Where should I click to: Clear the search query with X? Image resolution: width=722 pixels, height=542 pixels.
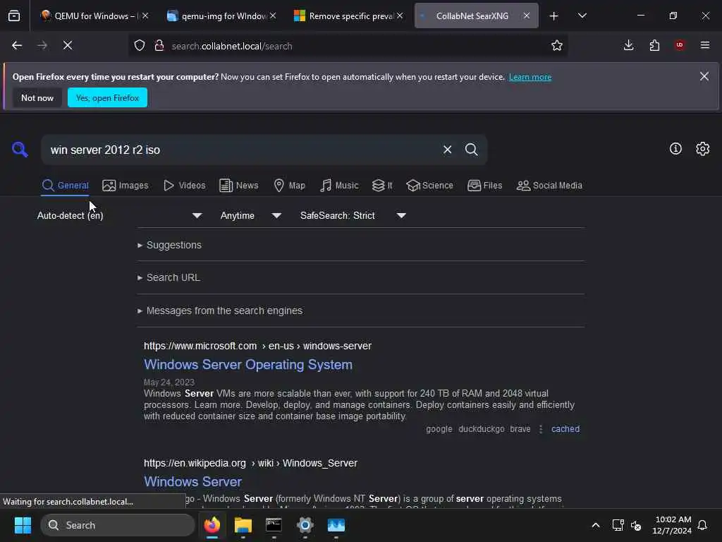(x=447, y=150)
